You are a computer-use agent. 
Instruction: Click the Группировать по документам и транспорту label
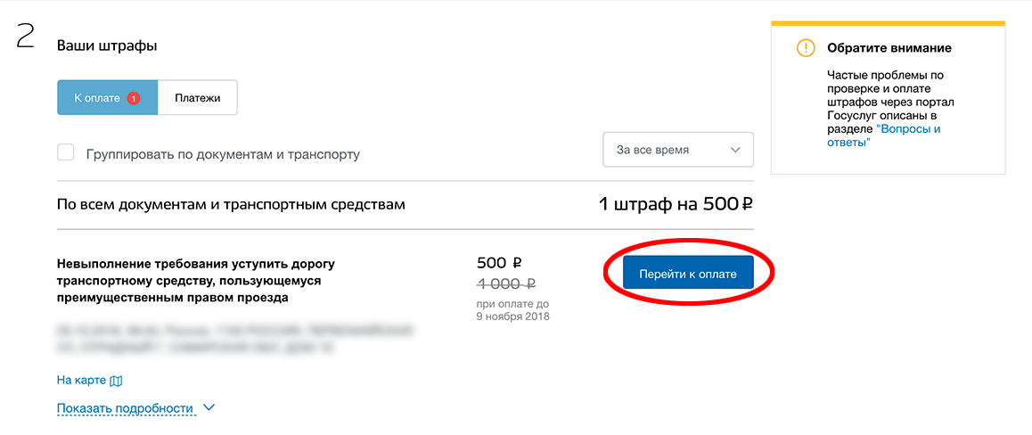tap(223, 155)
